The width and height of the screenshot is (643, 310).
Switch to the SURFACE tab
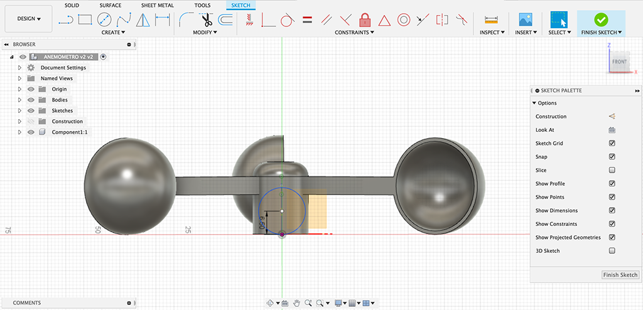click(x=111, y=5)
